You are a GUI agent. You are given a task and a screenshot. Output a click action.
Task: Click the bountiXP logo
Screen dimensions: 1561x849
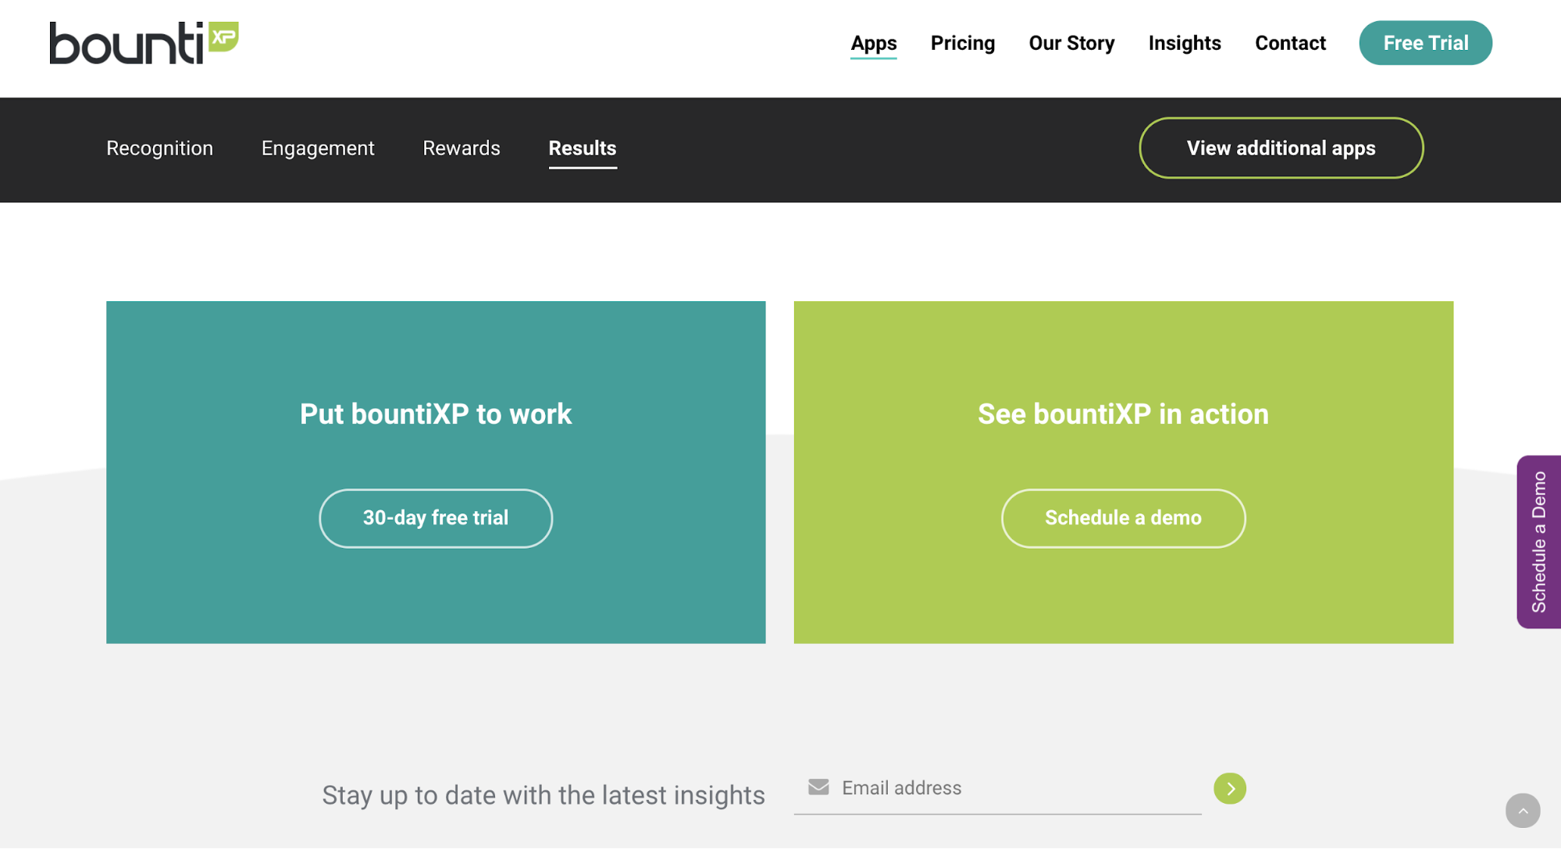(144, 43)
